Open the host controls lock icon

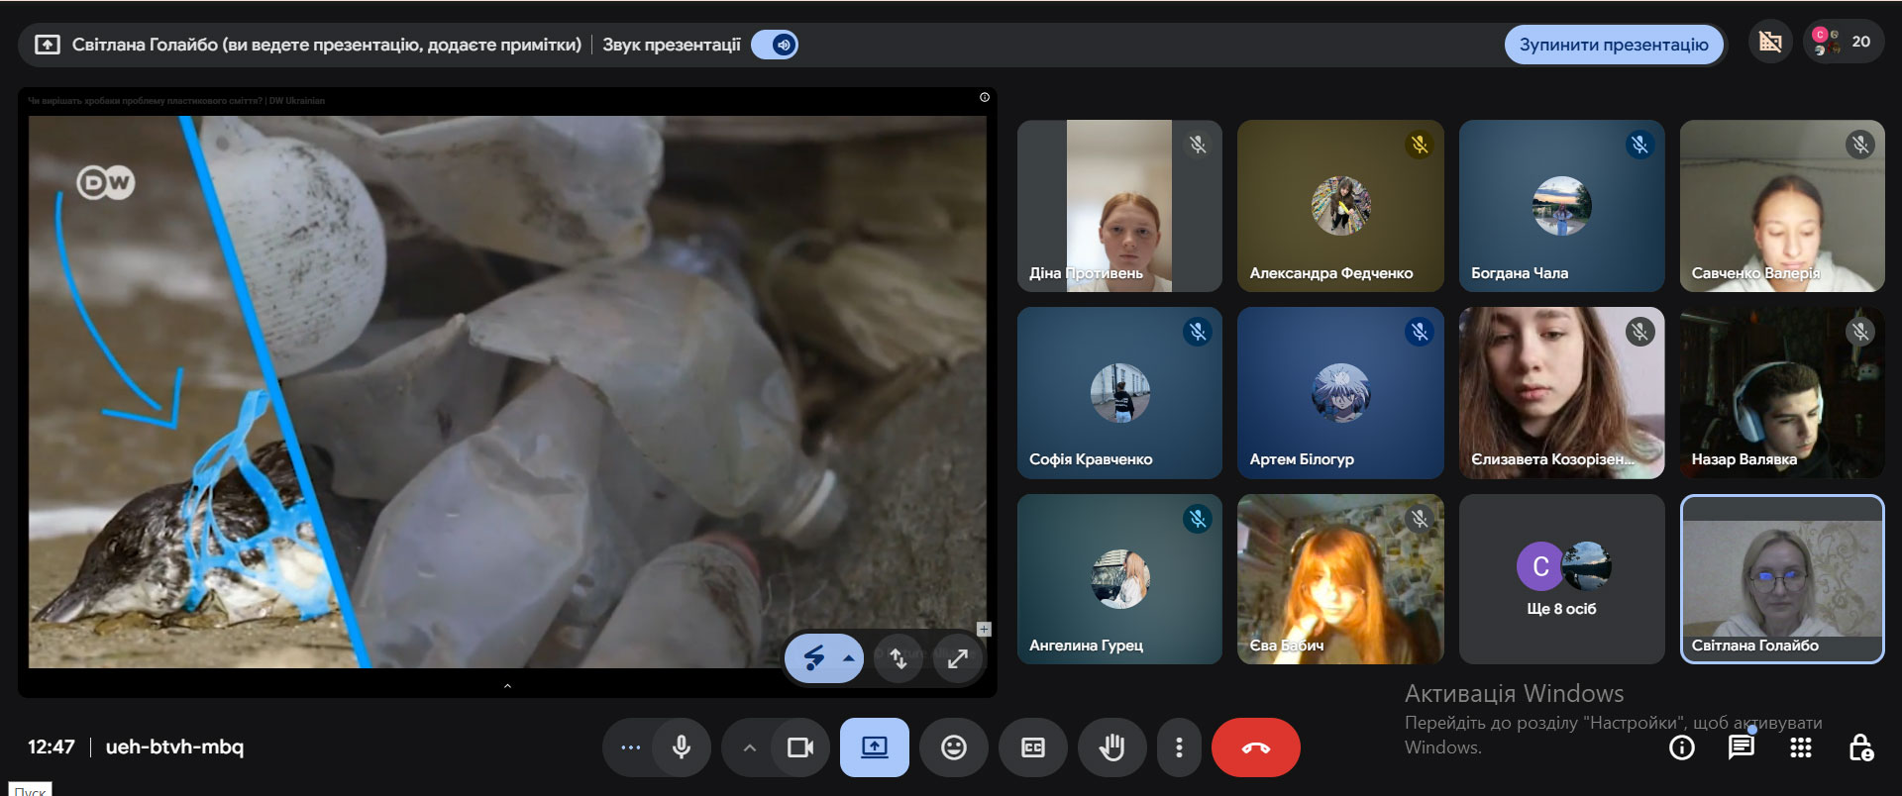click(x=1859, y=747)
